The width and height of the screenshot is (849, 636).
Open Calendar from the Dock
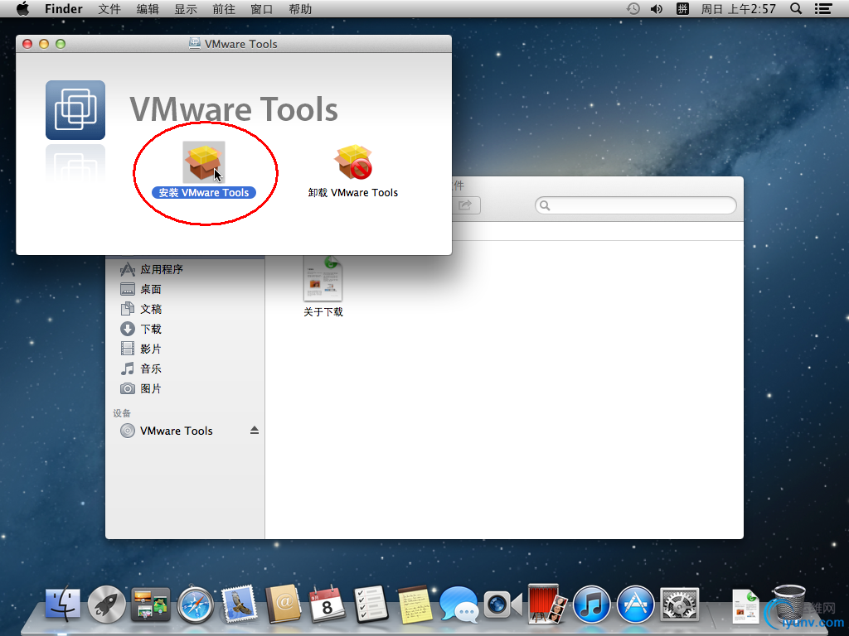coord(327,604)
